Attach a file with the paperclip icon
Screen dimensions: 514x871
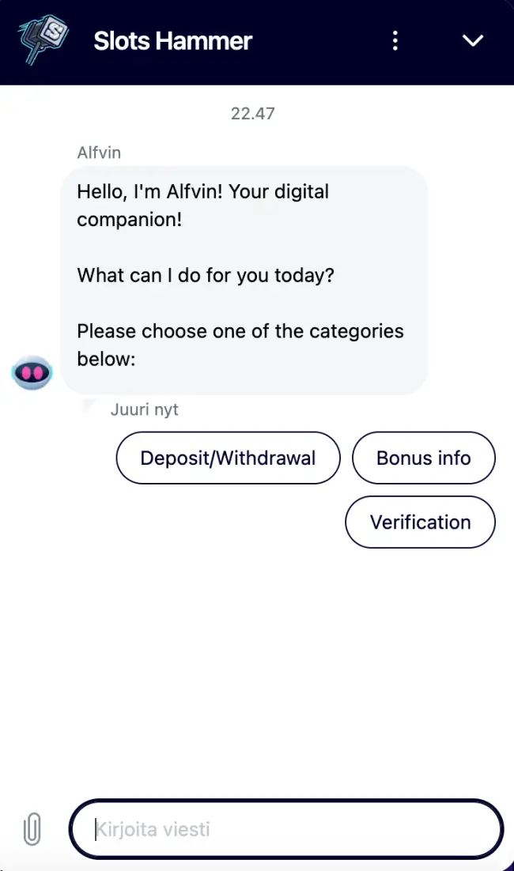(x=32, y=830)
